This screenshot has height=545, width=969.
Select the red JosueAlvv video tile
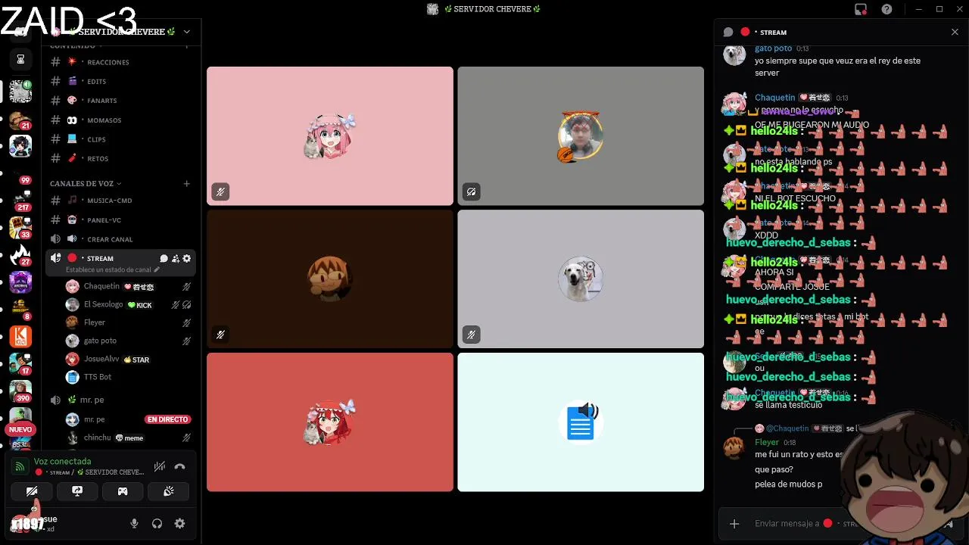point(330,422)
